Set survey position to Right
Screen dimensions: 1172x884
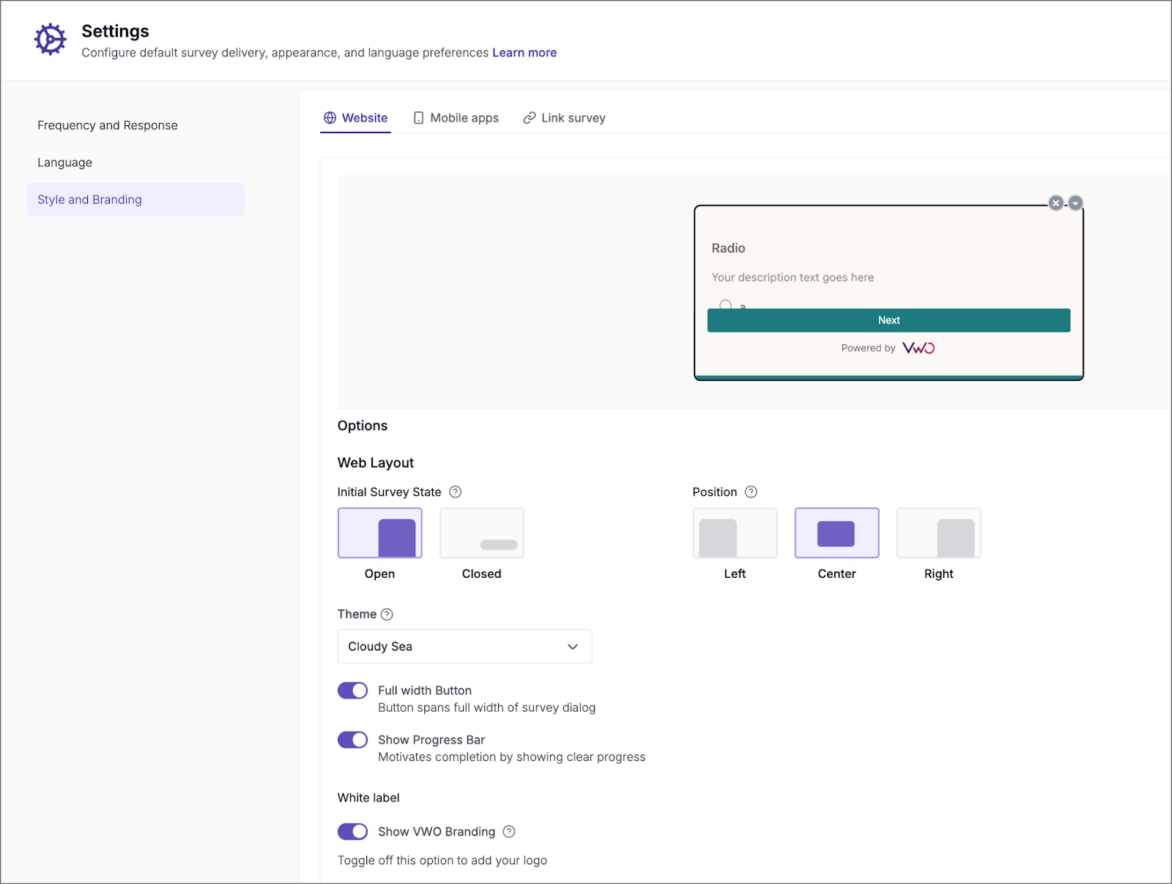point(938,533)
